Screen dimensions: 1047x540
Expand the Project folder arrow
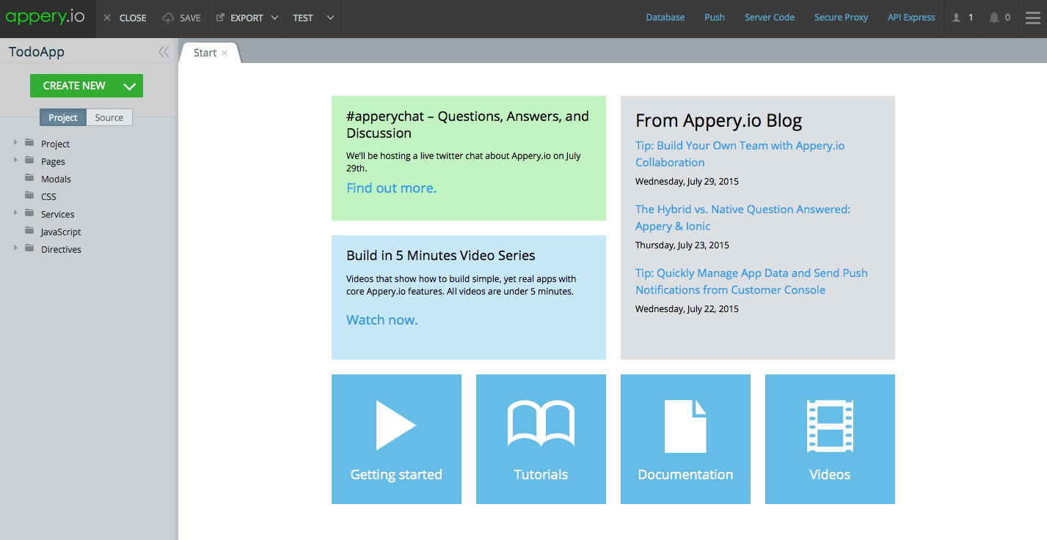[x=15, y=143]
